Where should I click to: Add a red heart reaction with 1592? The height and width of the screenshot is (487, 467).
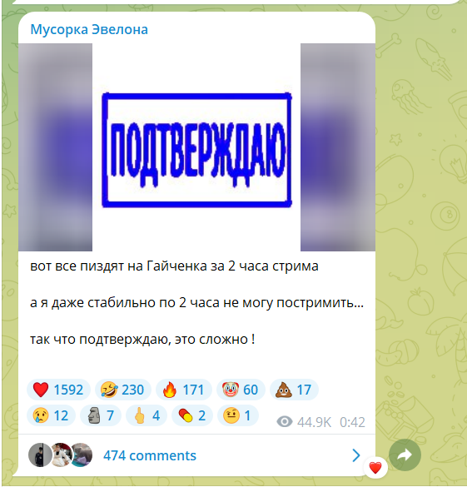pyautogui.click(x=58, y=390)
